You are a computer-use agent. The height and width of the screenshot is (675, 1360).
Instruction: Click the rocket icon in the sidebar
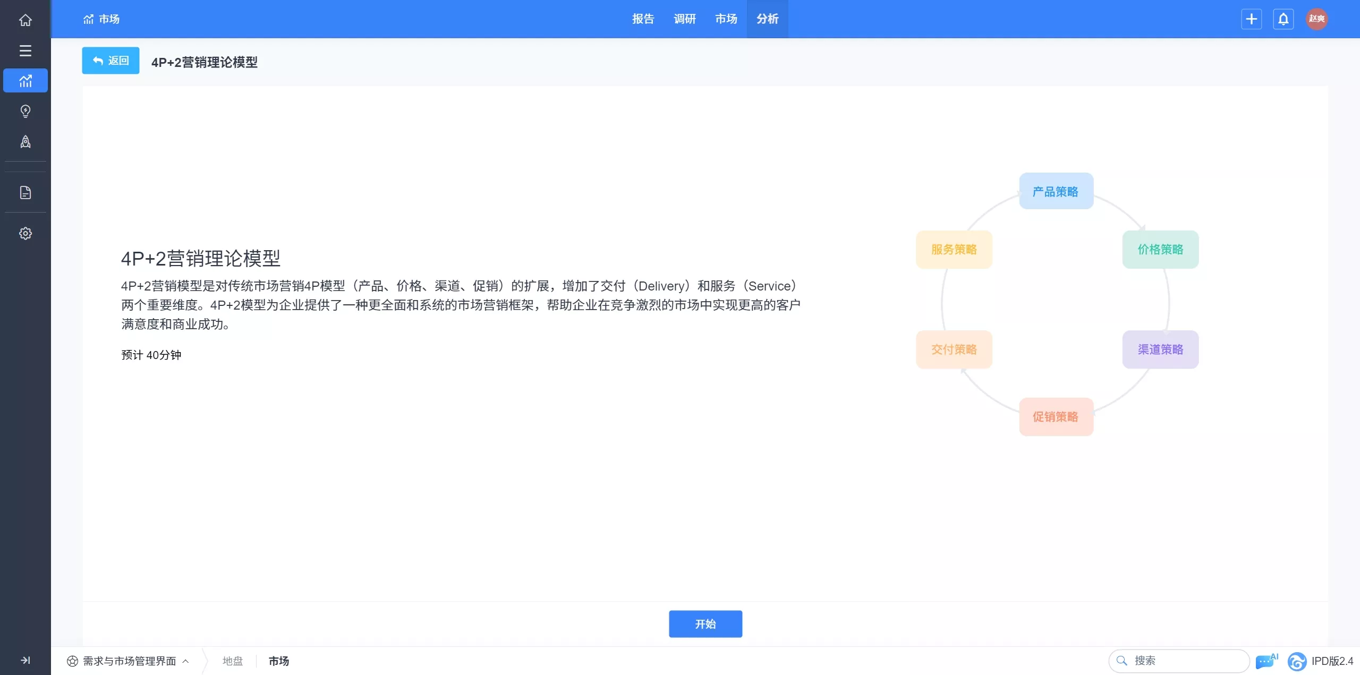(x=25, y=142)
